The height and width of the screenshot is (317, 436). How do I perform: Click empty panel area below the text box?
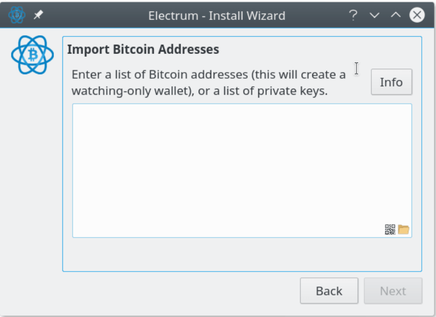tap(242, 254)
